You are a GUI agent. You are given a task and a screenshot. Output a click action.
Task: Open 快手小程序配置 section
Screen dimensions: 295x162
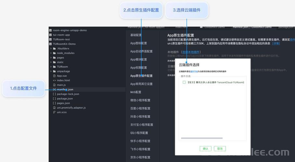pos(140,141)
